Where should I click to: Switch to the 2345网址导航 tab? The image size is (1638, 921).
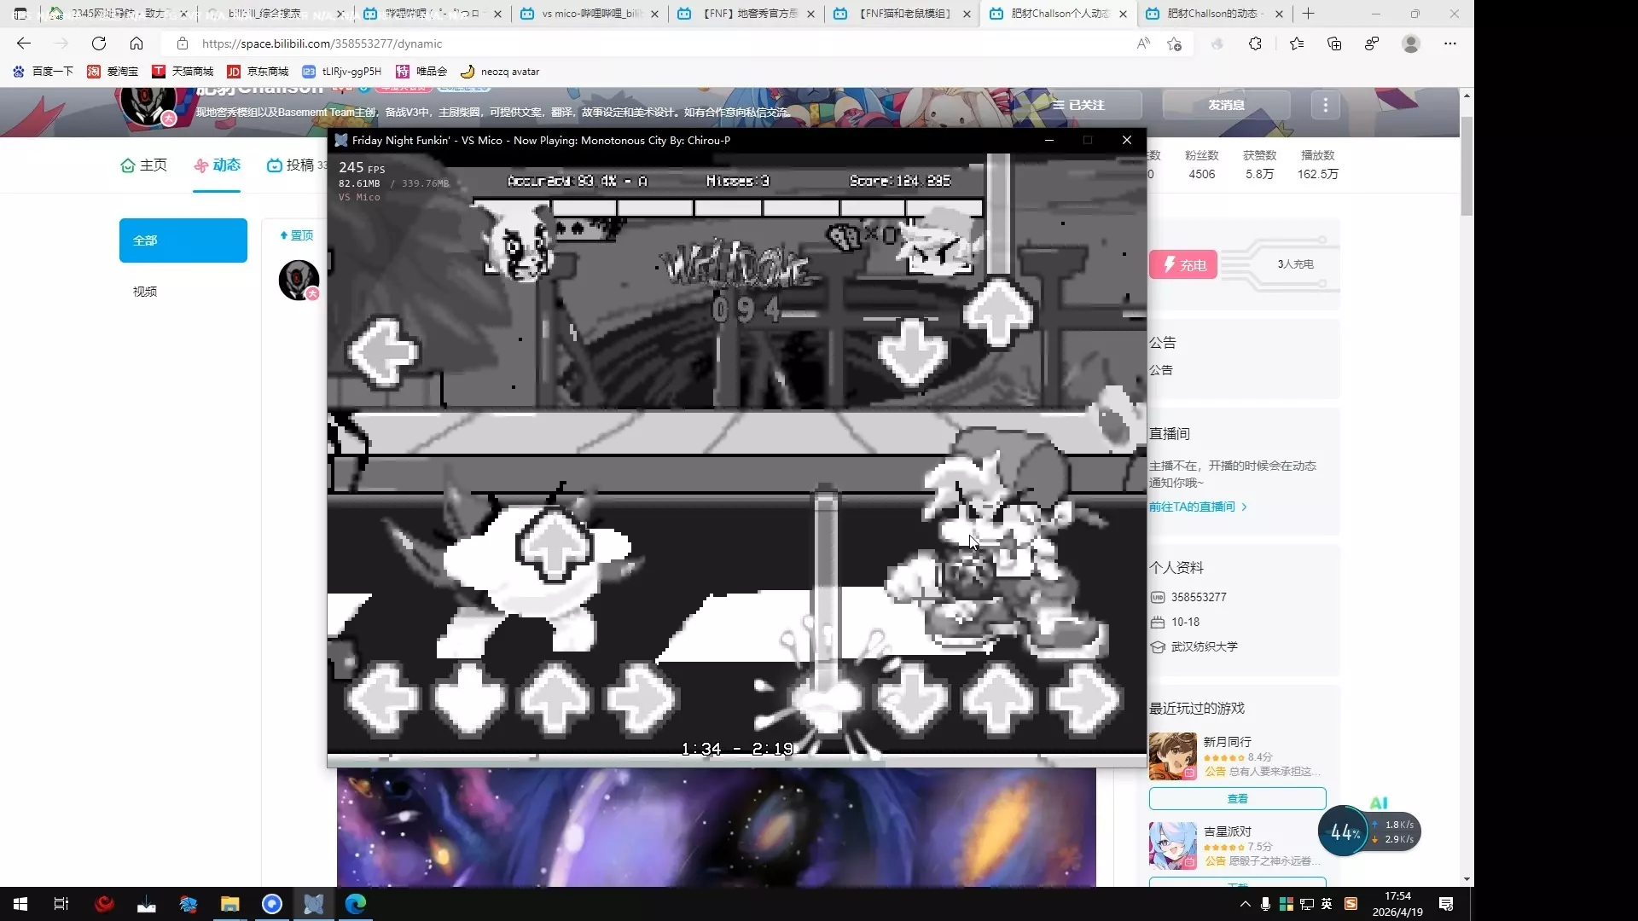(x=118, y=14)
